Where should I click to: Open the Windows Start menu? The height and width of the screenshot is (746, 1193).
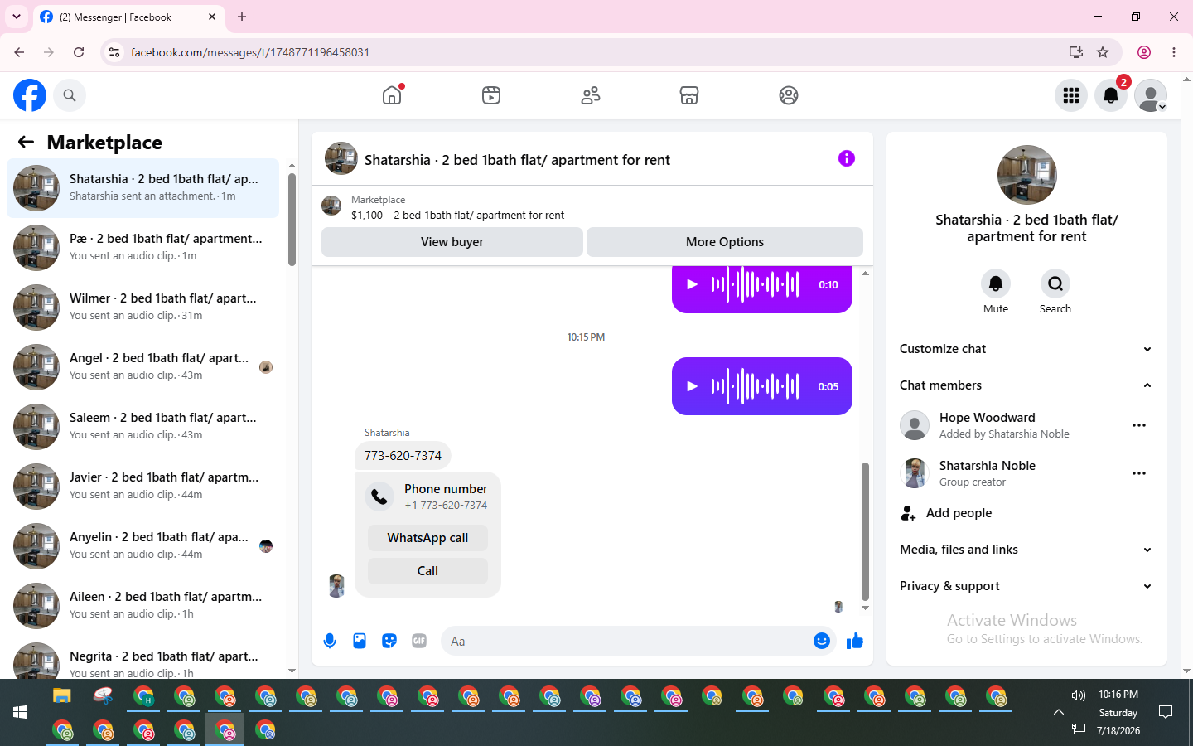pyautogui.click(x=20, y=712)
